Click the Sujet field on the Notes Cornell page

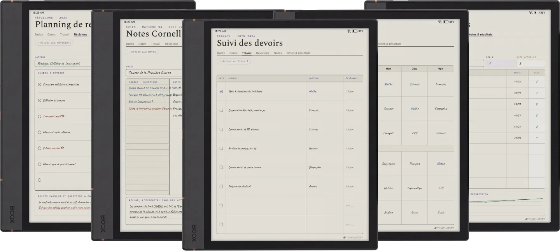(x=154, y=73)
